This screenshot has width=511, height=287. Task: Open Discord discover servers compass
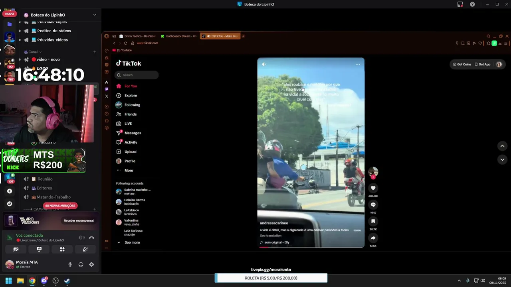(x=10, y=204)
